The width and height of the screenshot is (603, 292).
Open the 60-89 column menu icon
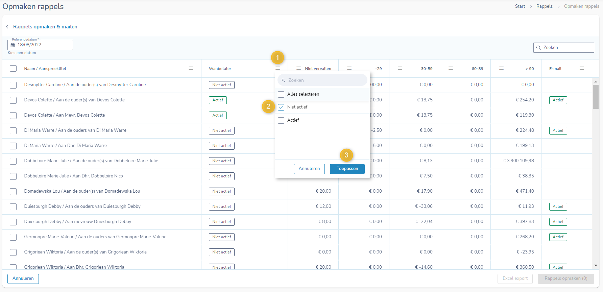point(451,68)
